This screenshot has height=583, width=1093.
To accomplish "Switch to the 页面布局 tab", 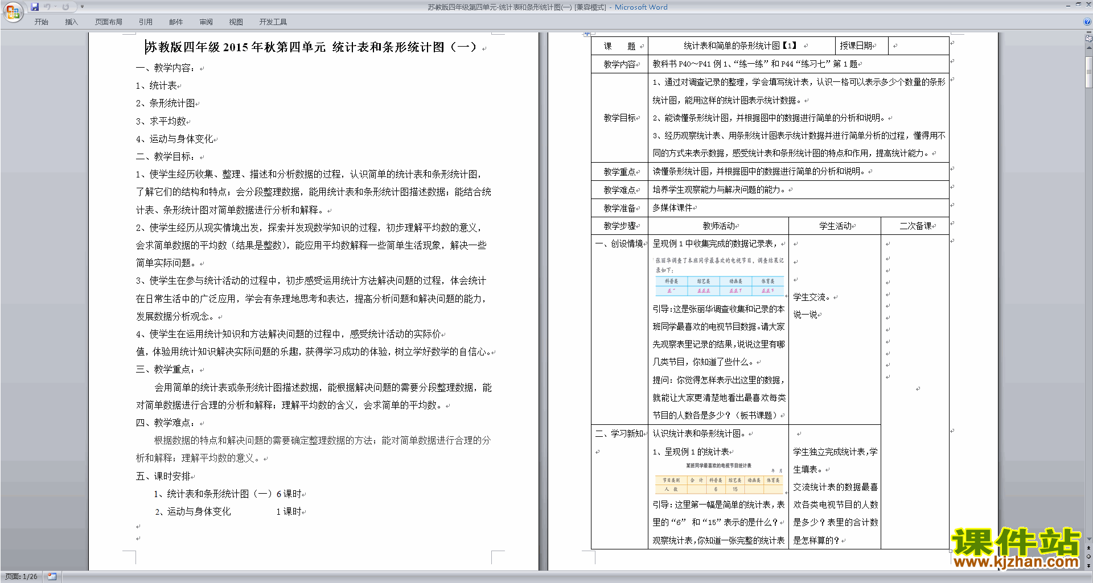I will pyautogui.click(x=109, y=22).
